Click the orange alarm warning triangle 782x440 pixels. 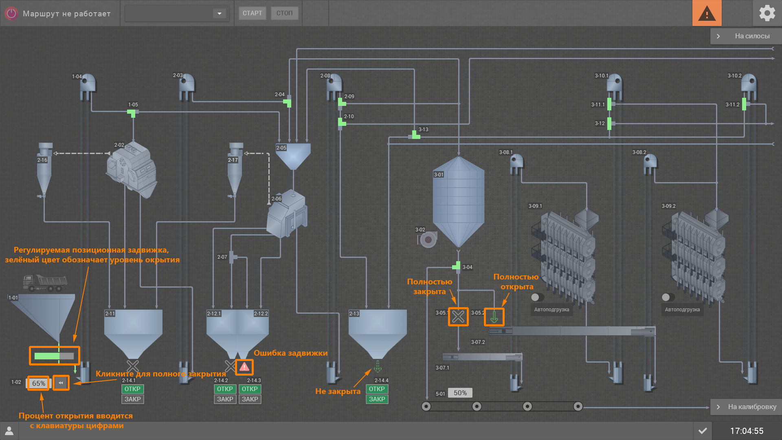[707, 13]
